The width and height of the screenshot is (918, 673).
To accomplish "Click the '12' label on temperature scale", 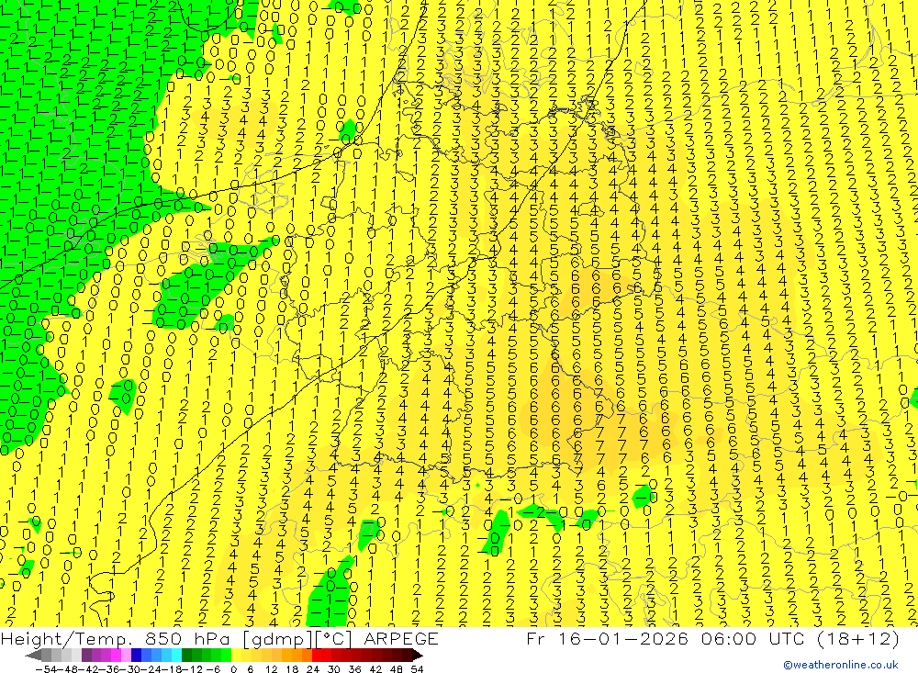I will pos(271,669).
